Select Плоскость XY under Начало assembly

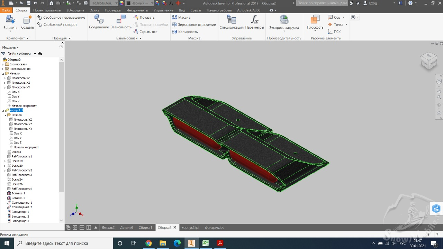[21, 87]
